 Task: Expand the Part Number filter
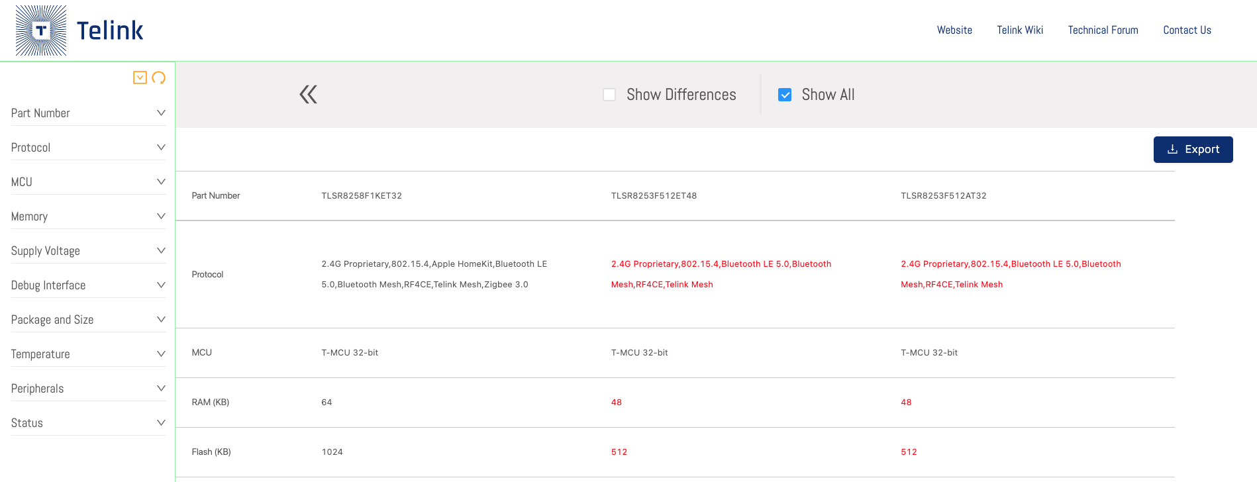click(88, 113)
